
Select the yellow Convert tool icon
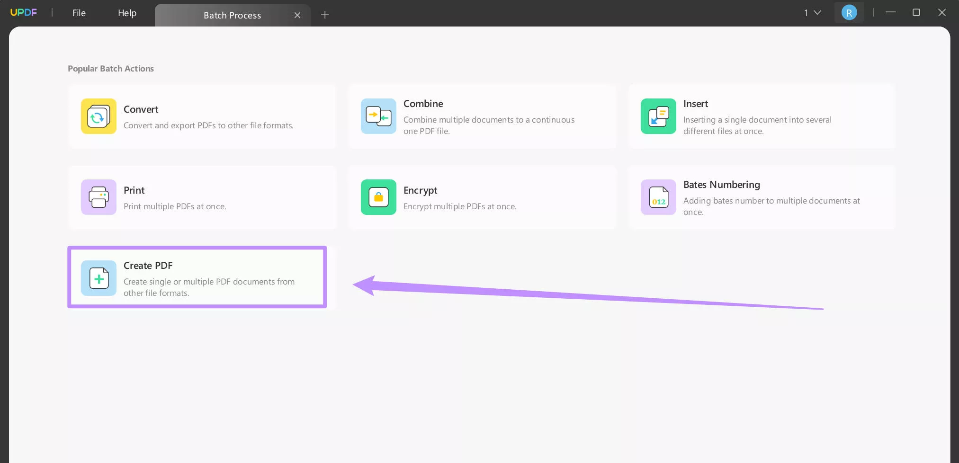tap(99, 116)
